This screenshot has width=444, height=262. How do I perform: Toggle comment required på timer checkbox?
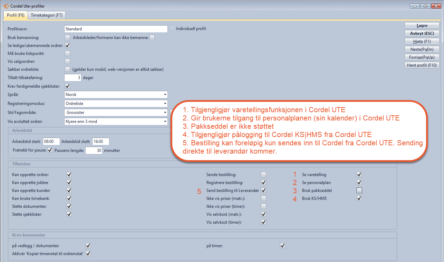283,246
